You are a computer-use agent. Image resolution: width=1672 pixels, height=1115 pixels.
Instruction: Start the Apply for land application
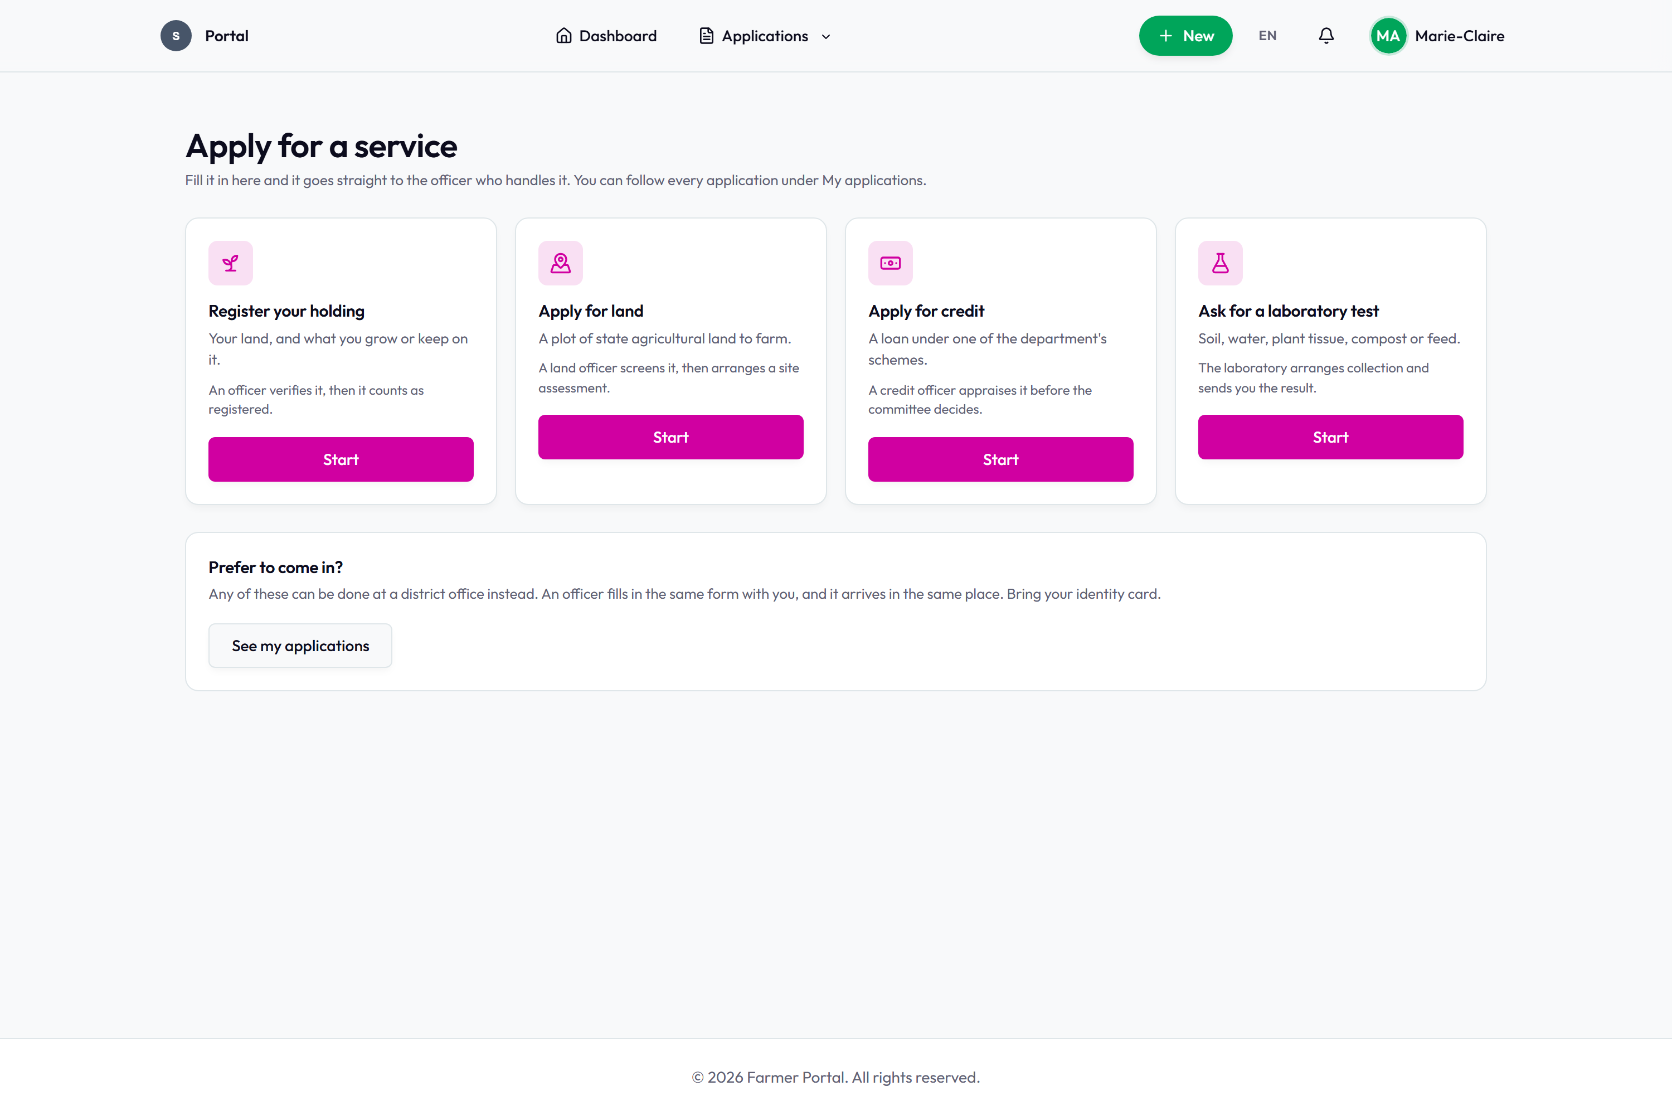[x=670, y=437]
